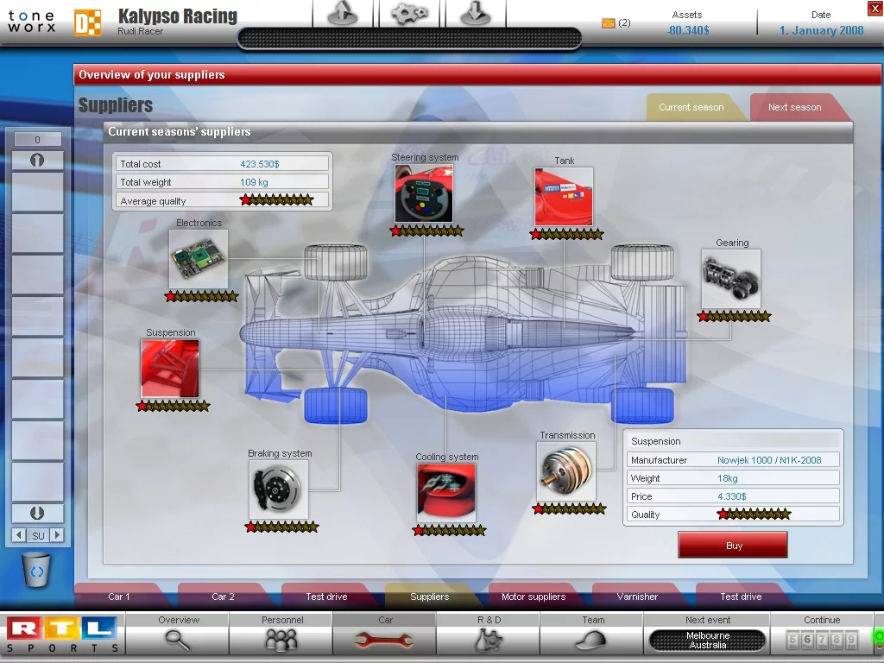Buy the selected Nowjek 1000 suspension
The height and width of the screenshot is (663, 884).
click(x=732, y=545)
